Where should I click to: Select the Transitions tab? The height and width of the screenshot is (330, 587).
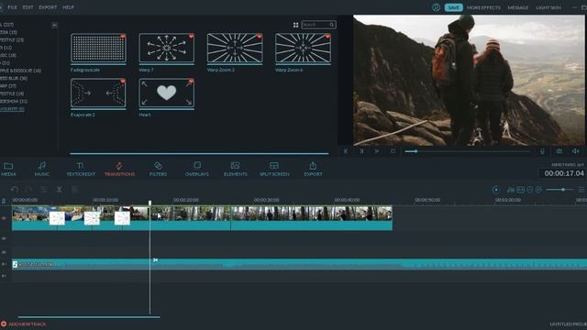click(119, 169)
